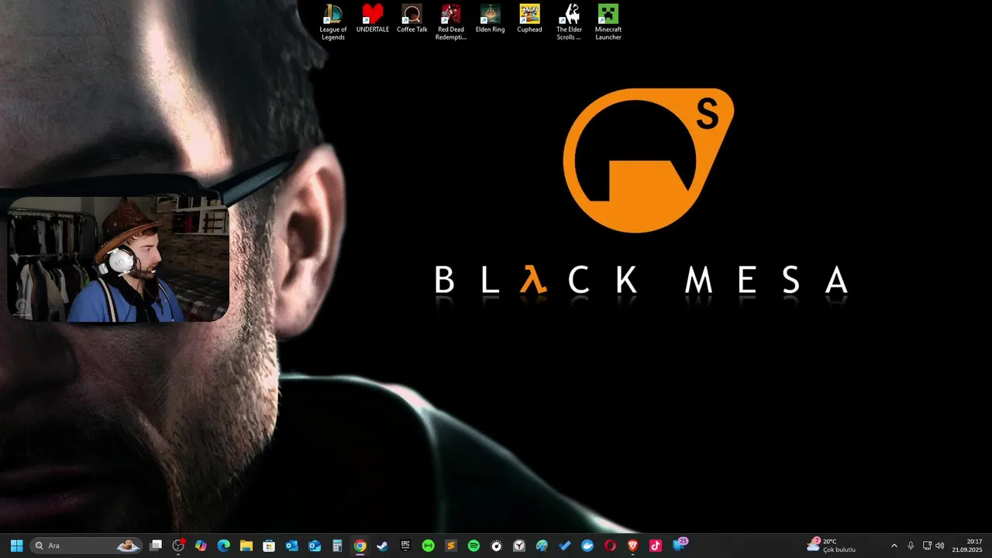Launch Opera browser from the taskbar

610,546
